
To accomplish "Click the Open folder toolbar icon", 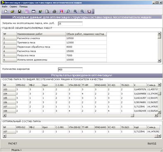I will click(x=12, y=12).
